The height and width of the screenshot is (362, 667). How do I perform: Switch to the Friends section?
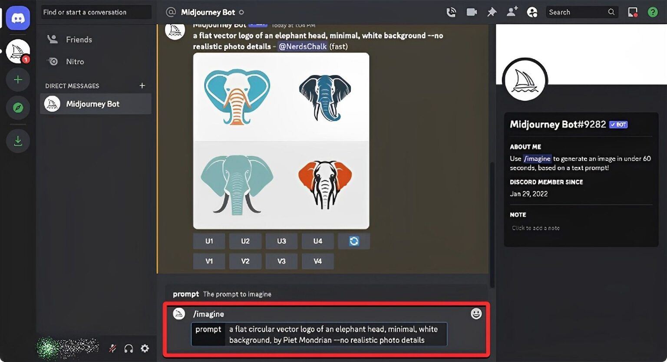coord(79,39)
